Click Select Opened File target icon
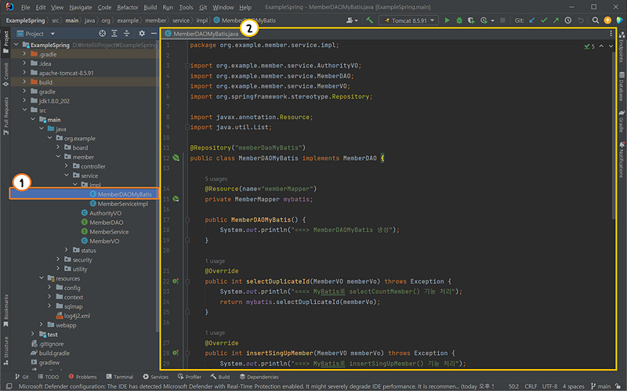 click(x=103, y=34)
